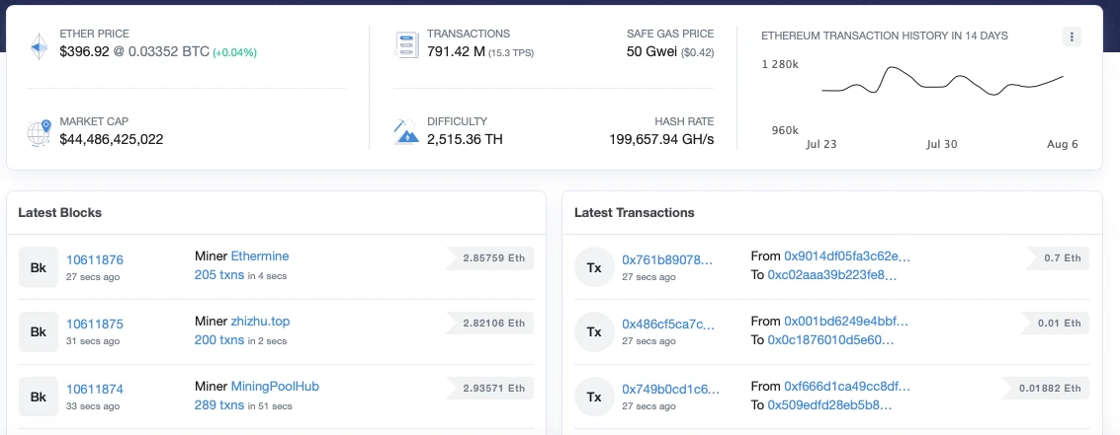The image size is (1120, 435).
Task: Open recipient address 0x0c1876010d5e60...
Action: [x=830, y=341]
